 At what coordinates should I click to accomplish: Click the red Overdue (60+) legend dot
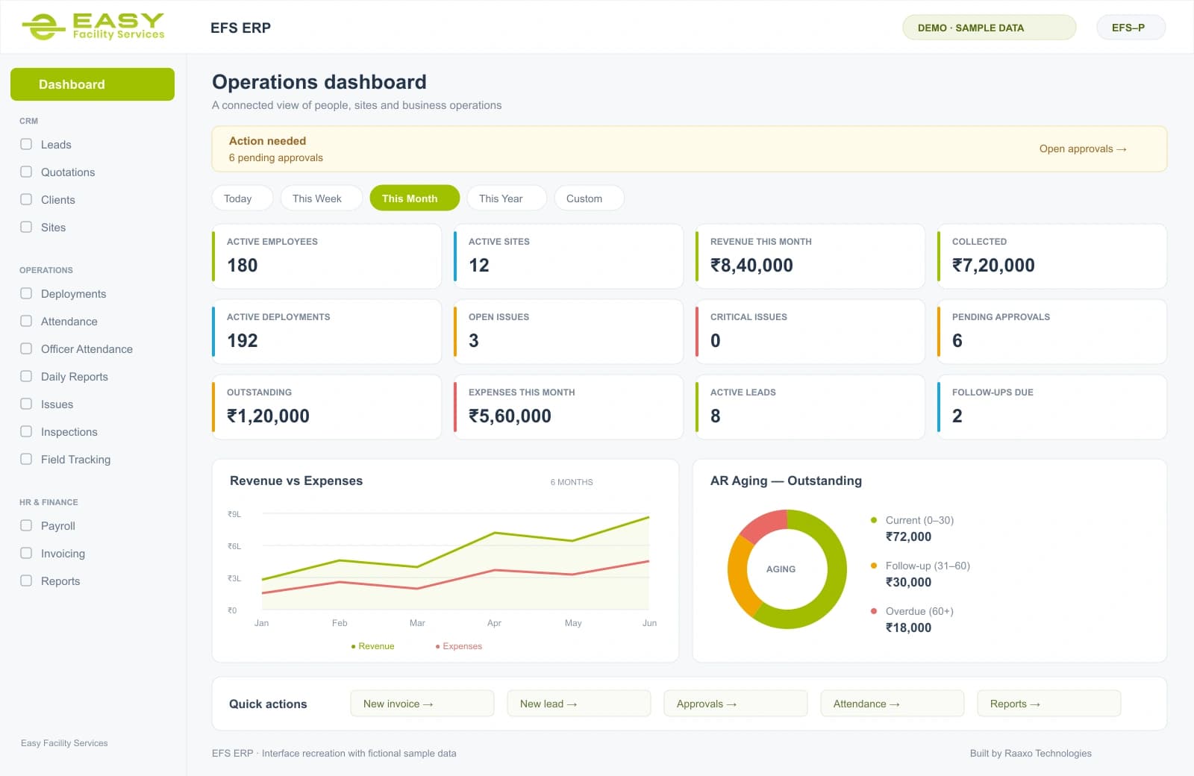pos(874,611)
